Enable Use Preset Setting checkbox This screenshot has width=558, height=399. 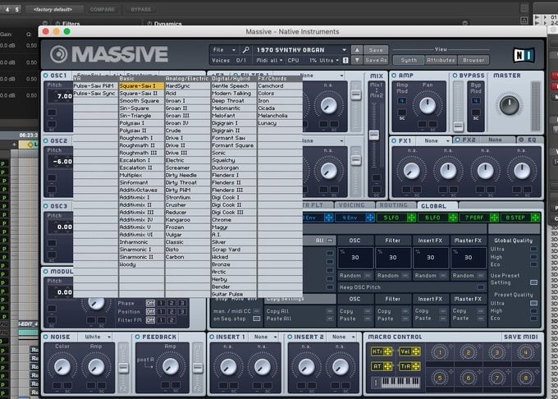tap(533, 282)
